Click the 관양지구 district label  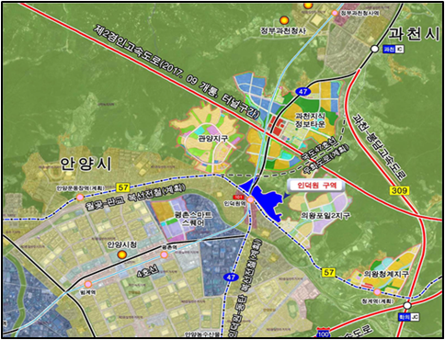pos(213,139)
